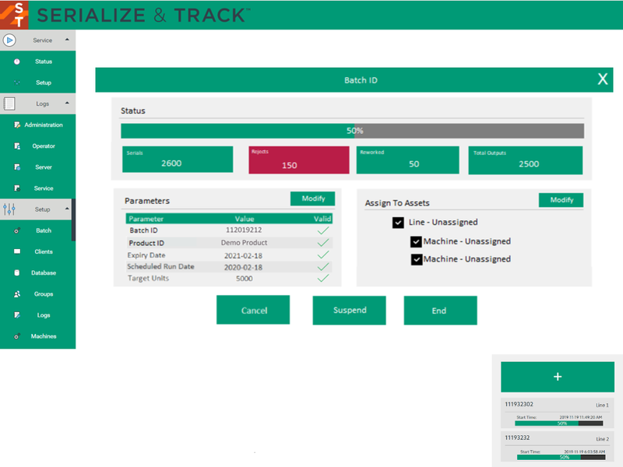Click the Administration log icon
The width and height of the screenshot is (623, 467).
16,125
